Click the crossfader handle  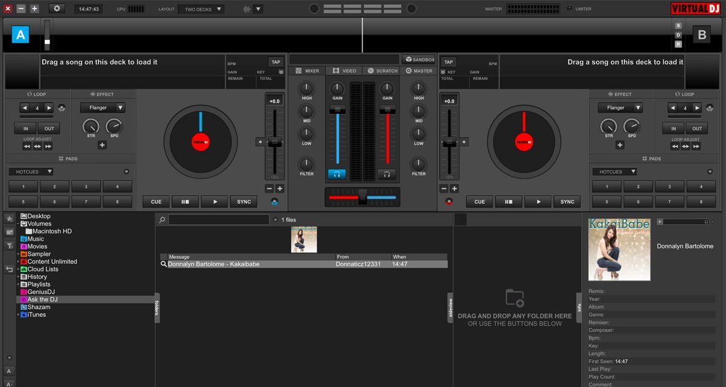362,197
